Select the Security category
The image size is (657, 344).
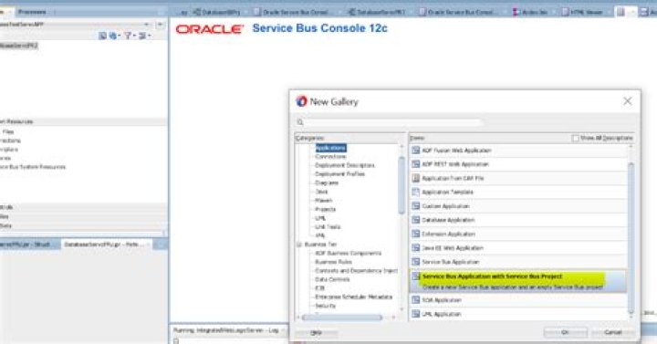coord(325,306)
